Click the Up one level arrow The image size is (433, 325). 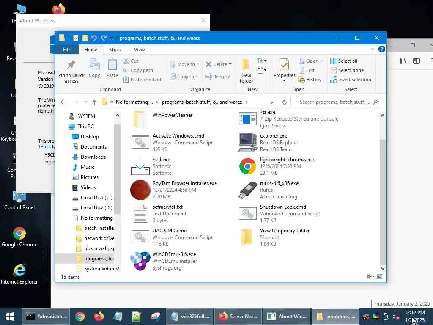coord(94,102)
